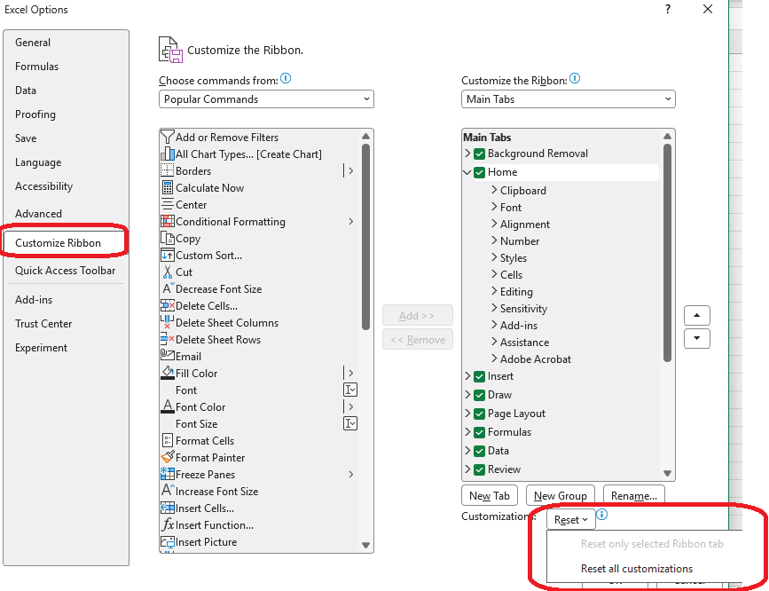
Task: Open the Help question mark button
Action: coord(668,9)
